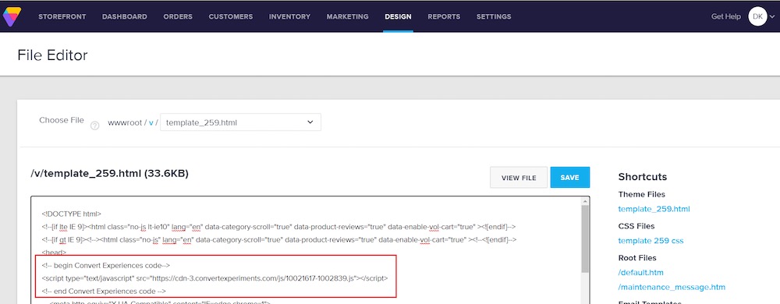Click the code editor scrollbar
This screenshot has width=780, height=304.
585,239
